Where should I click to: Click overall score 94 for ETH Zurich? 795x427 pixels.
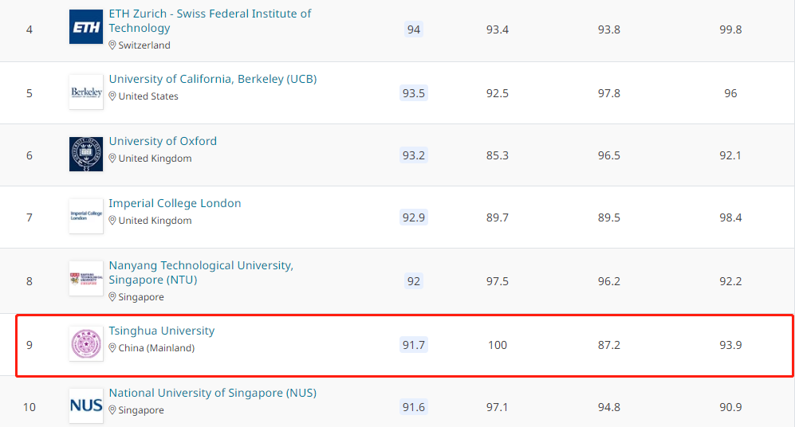414,29
